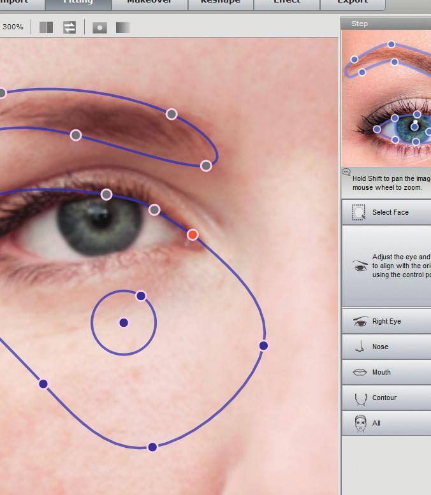Click the split compare view icon
431x495 pixels.
coord(46,27)
